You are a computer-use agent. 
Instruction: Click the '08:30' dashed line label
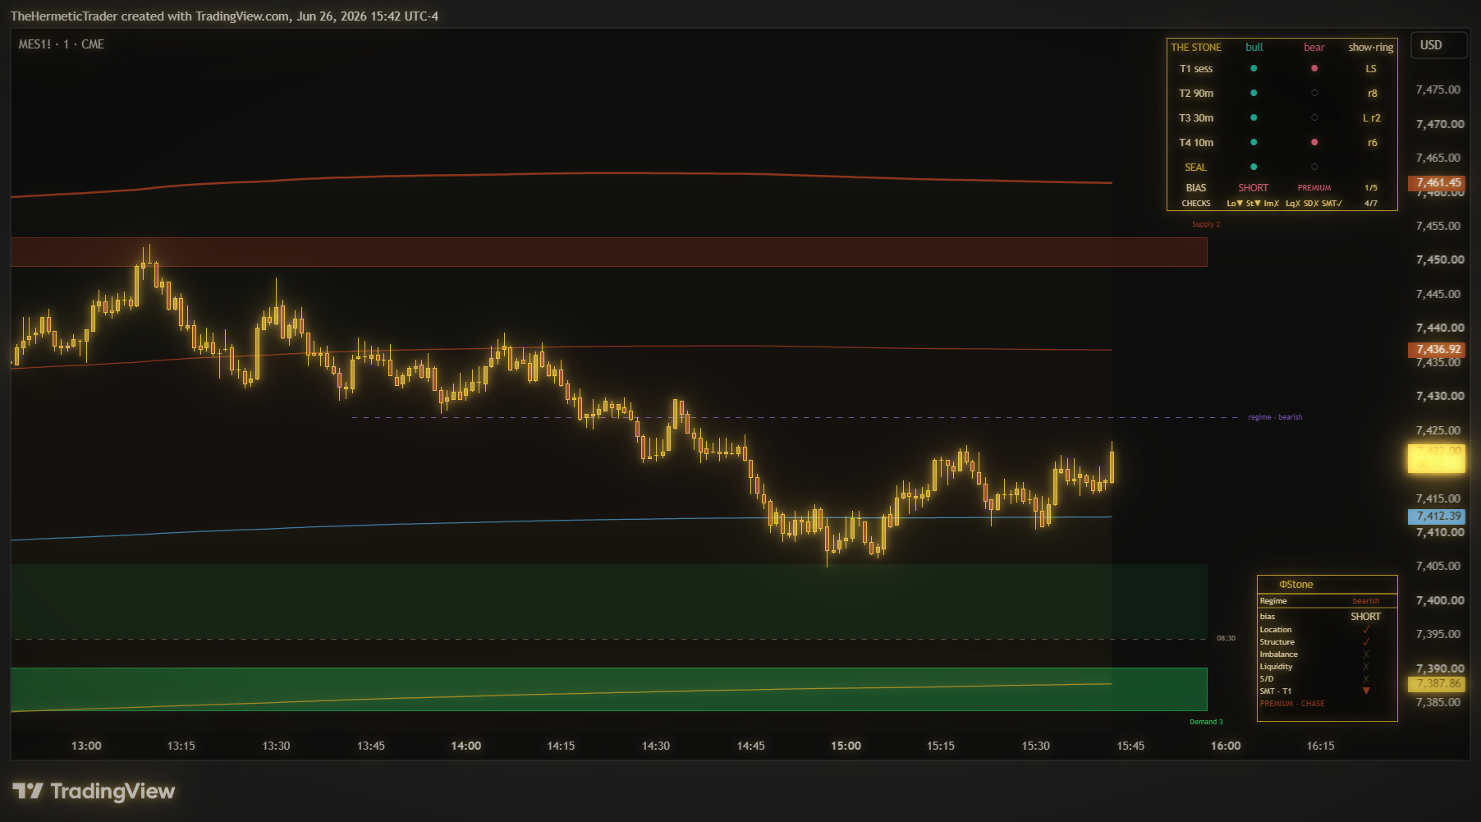coord(1226,638)
